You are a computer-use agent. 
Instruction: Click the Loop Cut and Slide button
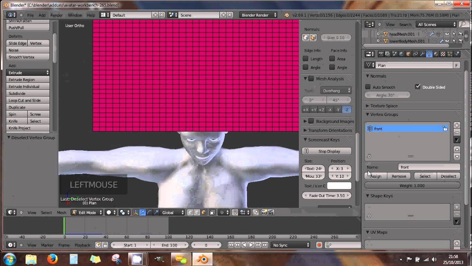pos(28,100)
